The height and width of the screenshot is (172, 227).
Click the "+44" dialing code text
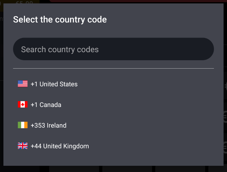(x=36, y=146)
